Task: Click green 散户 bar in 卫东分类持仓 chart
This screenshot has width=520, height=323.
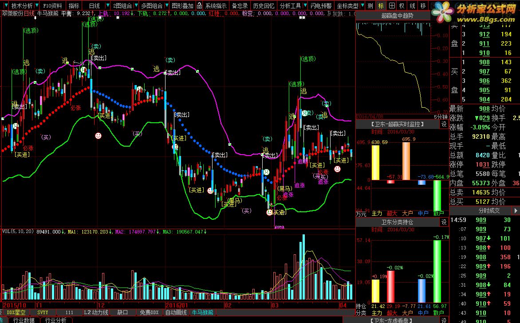Action: [437, 271]
